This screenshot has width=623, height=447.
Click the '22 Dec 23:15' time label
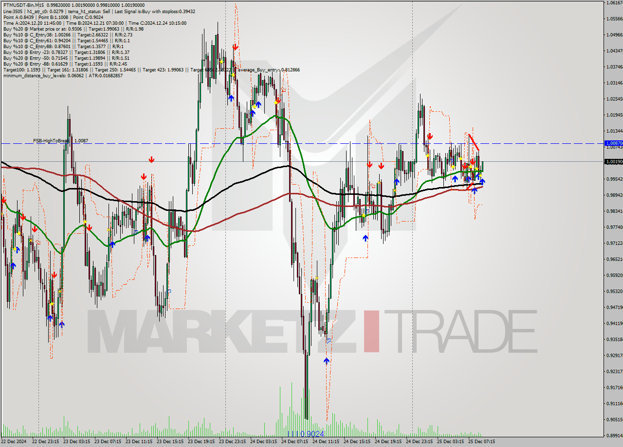[46, 442]
